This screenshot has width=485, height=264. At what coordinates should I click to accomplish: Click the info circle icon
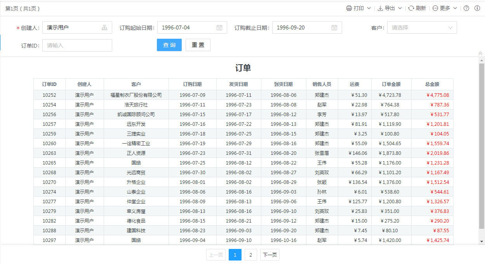point(477,8)
